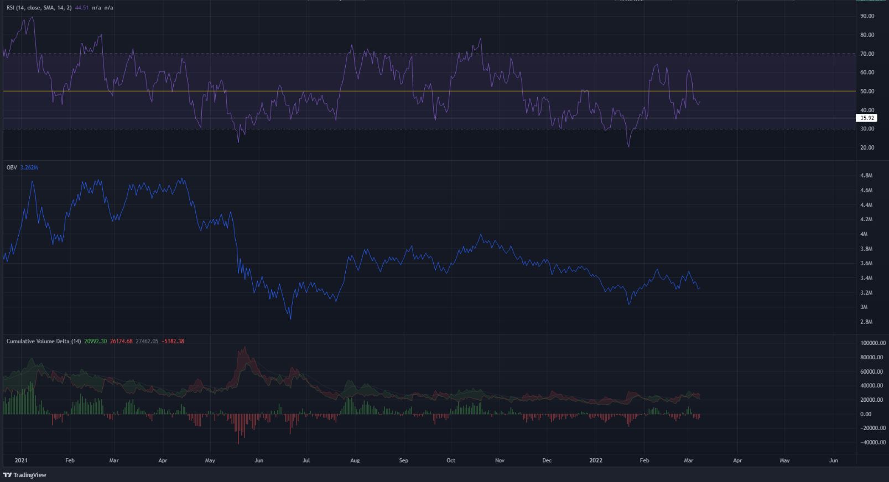Click the 20.00 label on the RSI scale
This screenshot has width=889, height=482.
[x=867, y=148]
